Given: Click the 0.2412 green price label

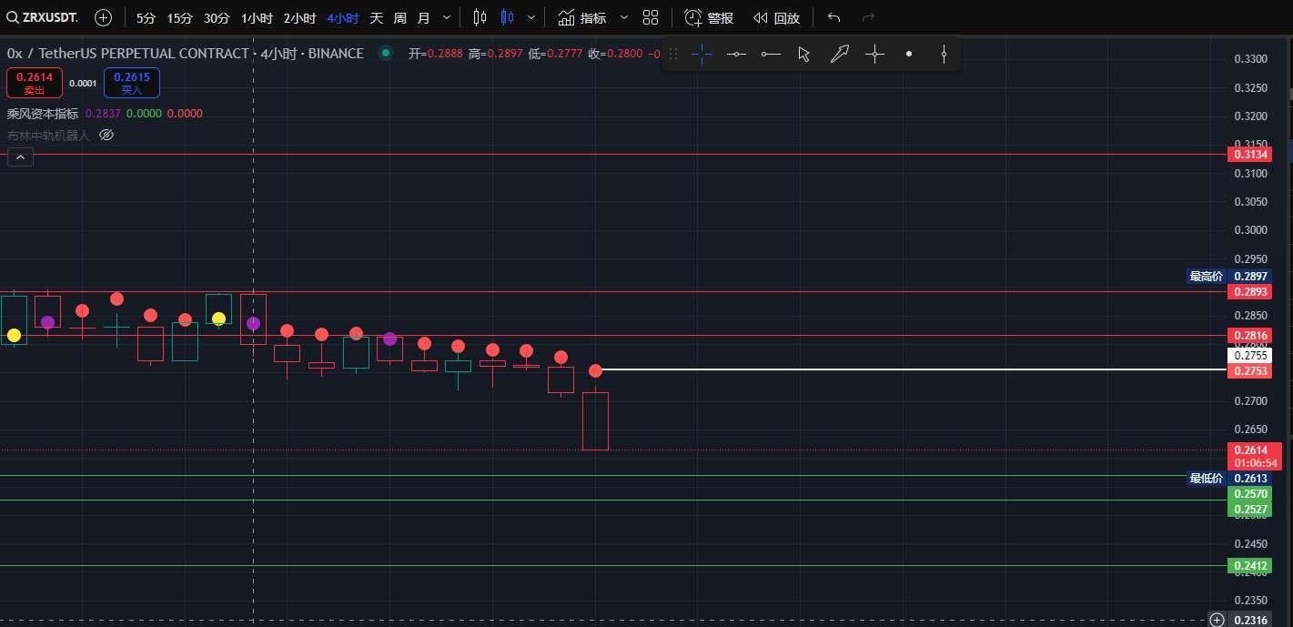Looking at the screenshot, I should point(1250,566).
